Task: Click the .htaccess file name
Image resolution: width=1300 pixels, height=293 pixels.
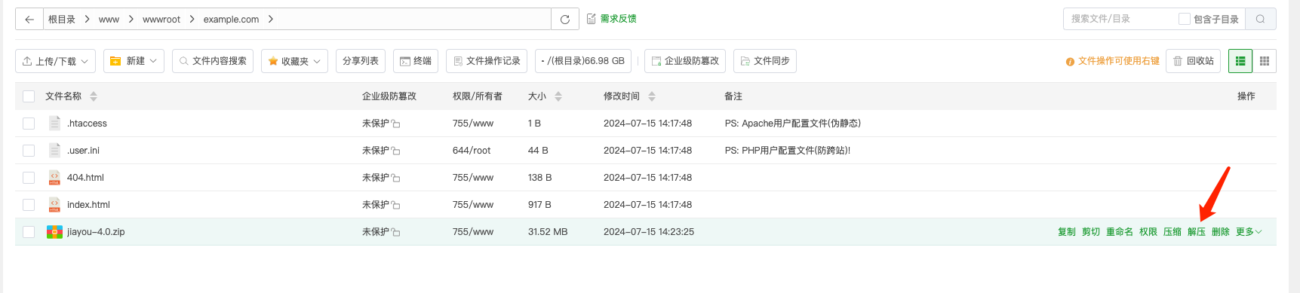Action: [87, 124]
